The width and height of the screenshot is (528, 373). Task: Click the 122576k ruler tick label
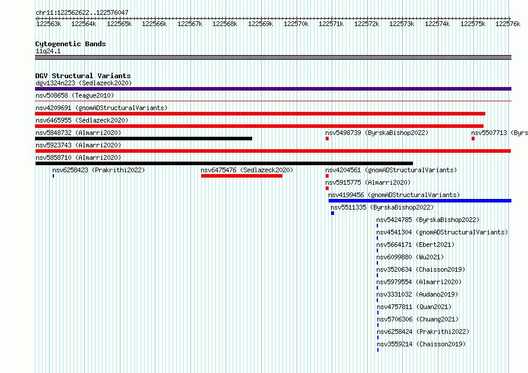point(508,24)
